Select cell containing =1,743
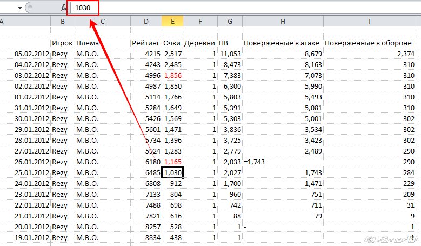The width and height of the screenshot is (421, 246). pos(283,162)
